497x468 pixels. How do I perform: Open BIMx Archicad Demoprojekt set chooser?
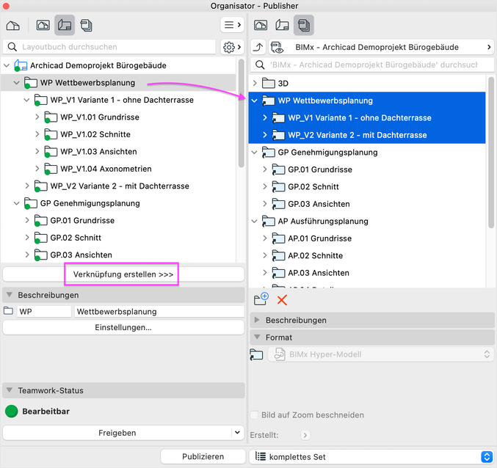(x=382, y=47)
